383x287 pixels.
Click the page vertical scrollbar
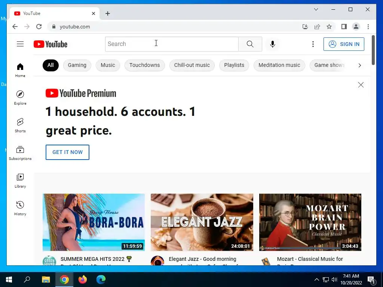373,50
